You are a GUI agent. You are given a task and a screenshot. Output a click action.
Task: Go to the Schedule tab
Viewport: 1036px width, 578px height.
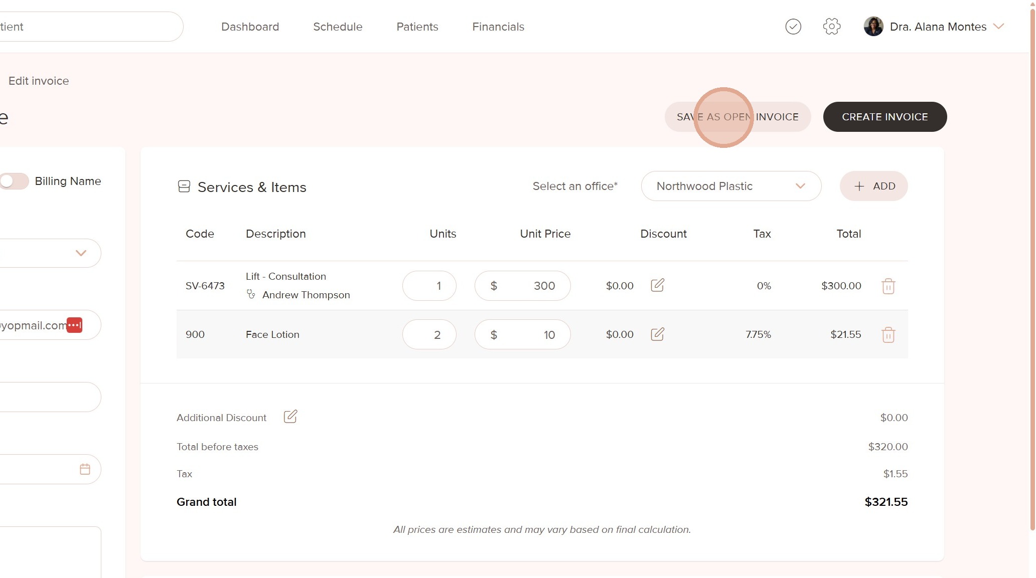point(338,27)
